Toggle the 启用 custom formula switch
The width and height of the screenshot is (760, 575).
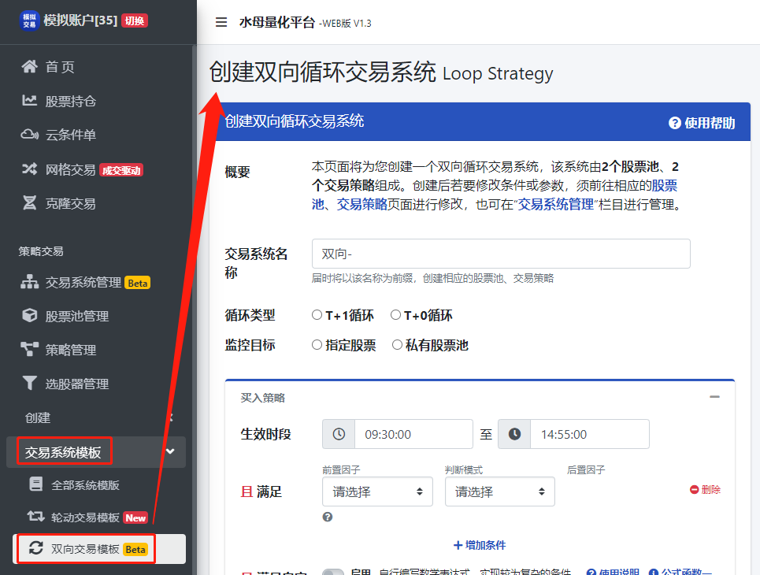point(333,572)
